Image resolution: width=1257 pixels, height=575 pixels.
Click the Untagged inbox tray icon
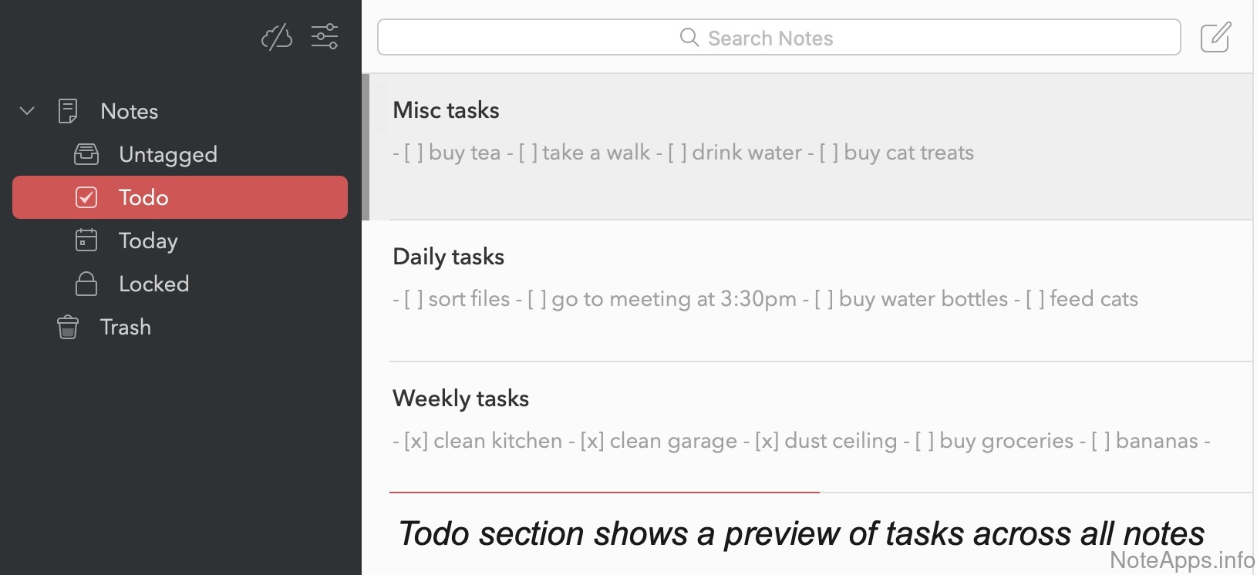86,154
